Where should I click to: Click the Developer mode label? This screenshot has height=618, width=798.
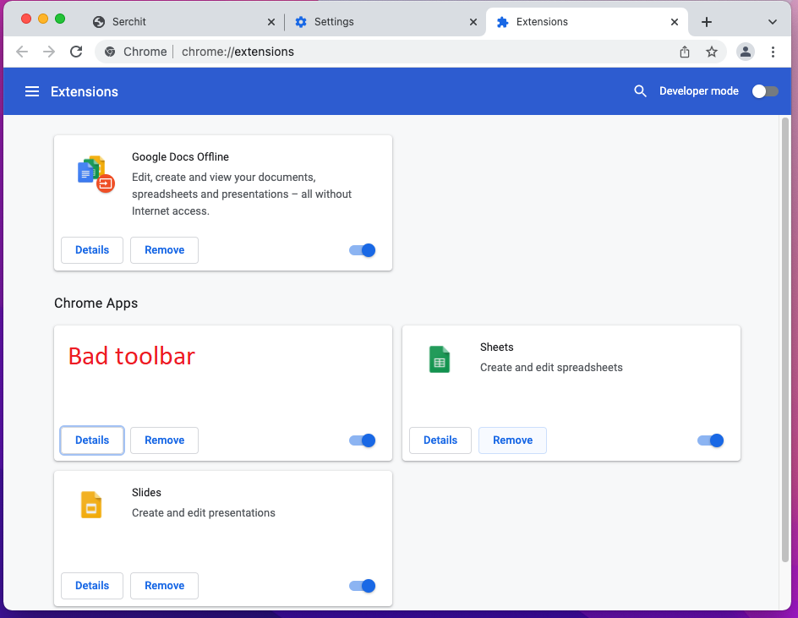click(699, 91)
